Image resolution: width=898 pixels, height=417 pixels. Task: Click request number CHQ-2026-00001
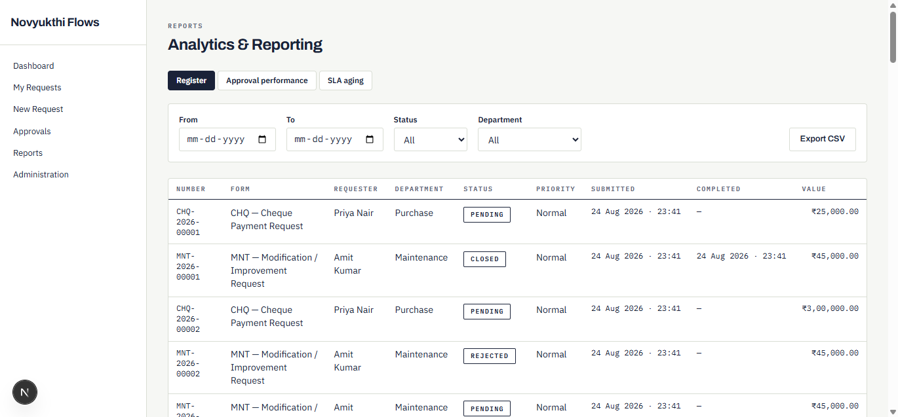tap(188, 222)
